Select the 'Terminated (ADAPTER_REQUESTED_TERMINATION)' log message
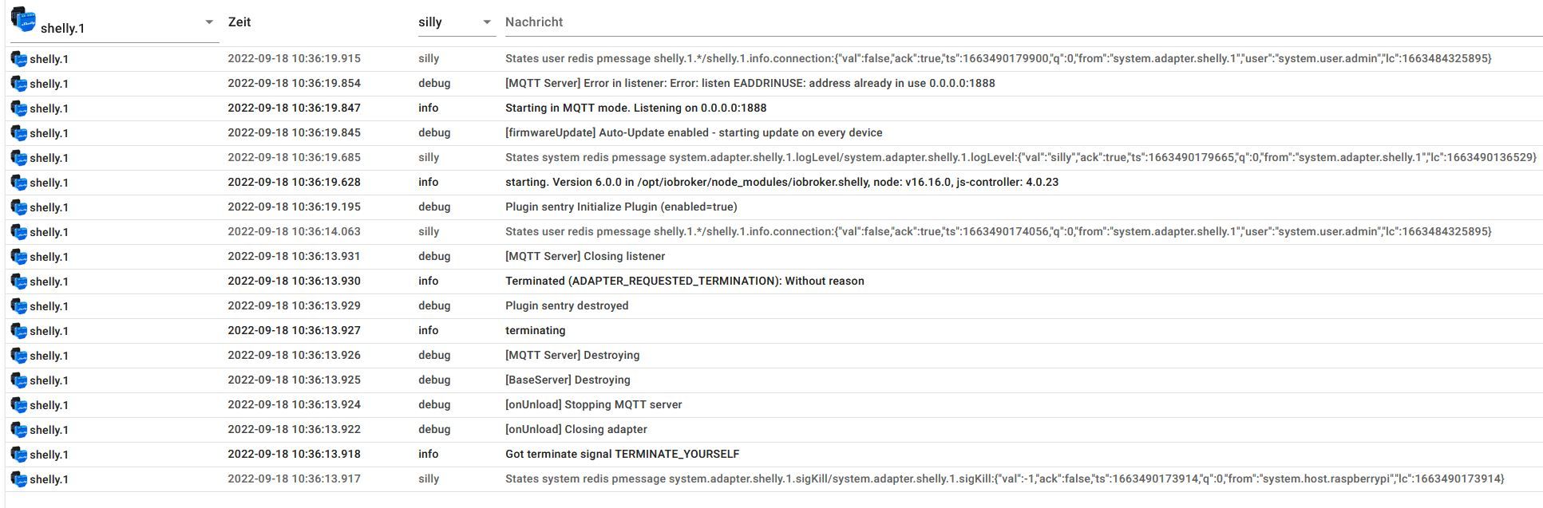Screen dimensions: 1543x508 click(x=684, y=281)
